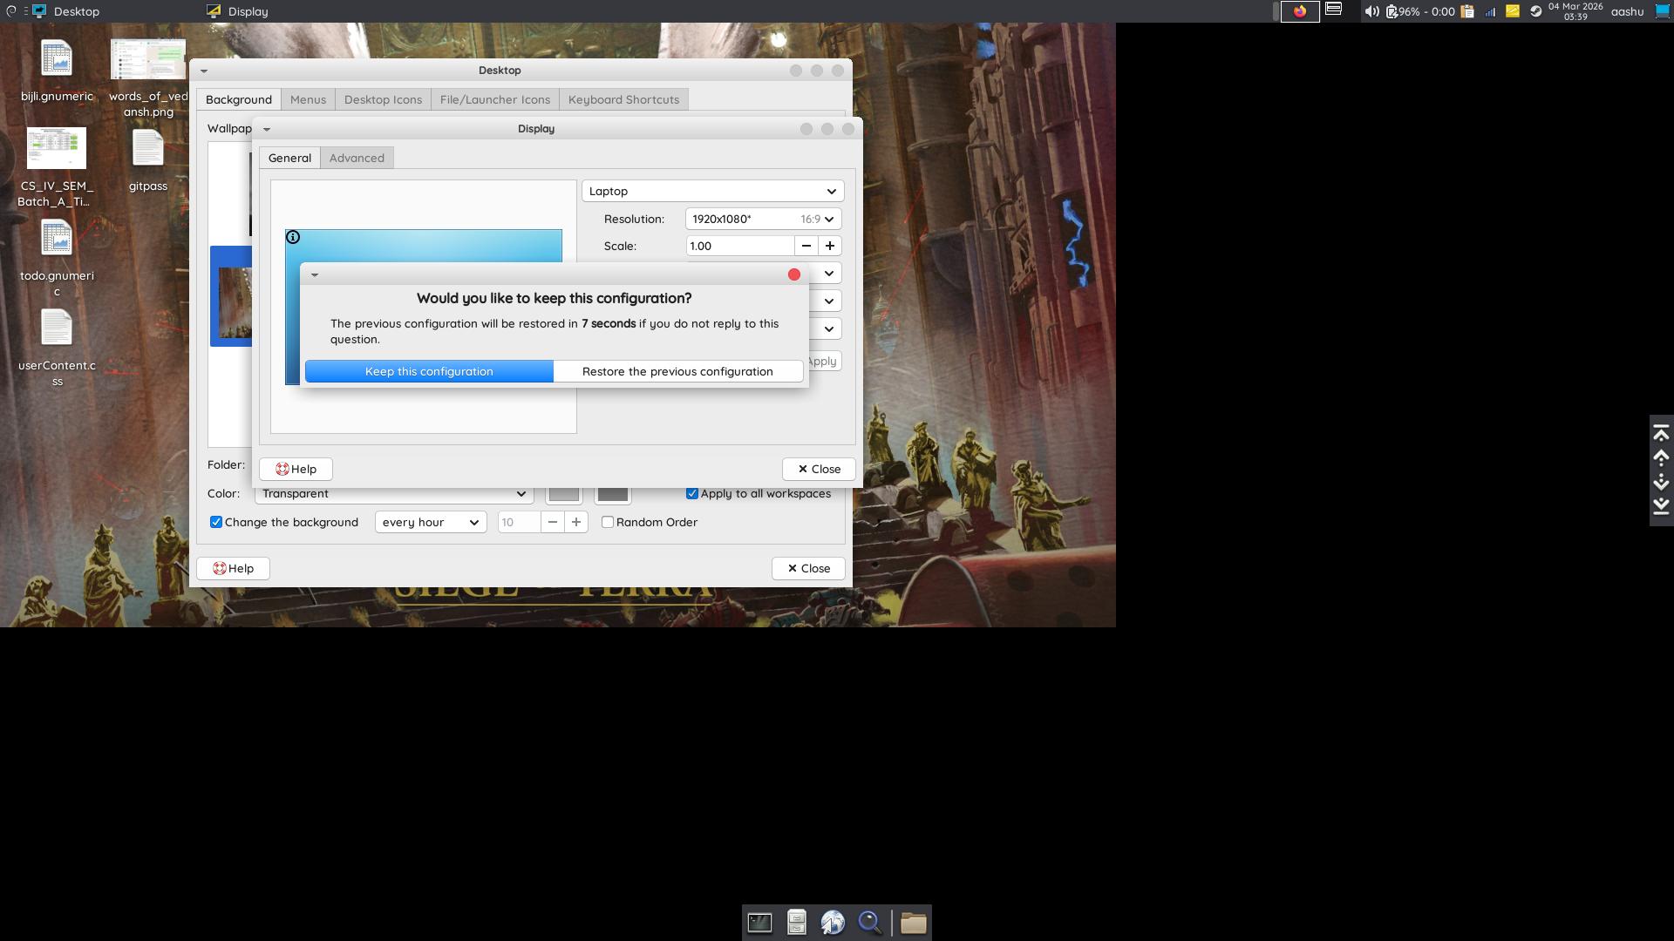The height and width of the screenshot is (941, 1674).
Task: Launch the web browser globe icon
Action: 833,923
